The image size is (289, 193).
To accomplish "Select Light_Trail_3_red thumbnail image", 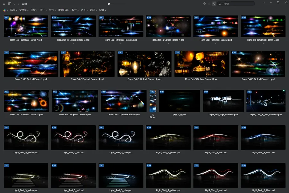I will (x=73, y=175).
